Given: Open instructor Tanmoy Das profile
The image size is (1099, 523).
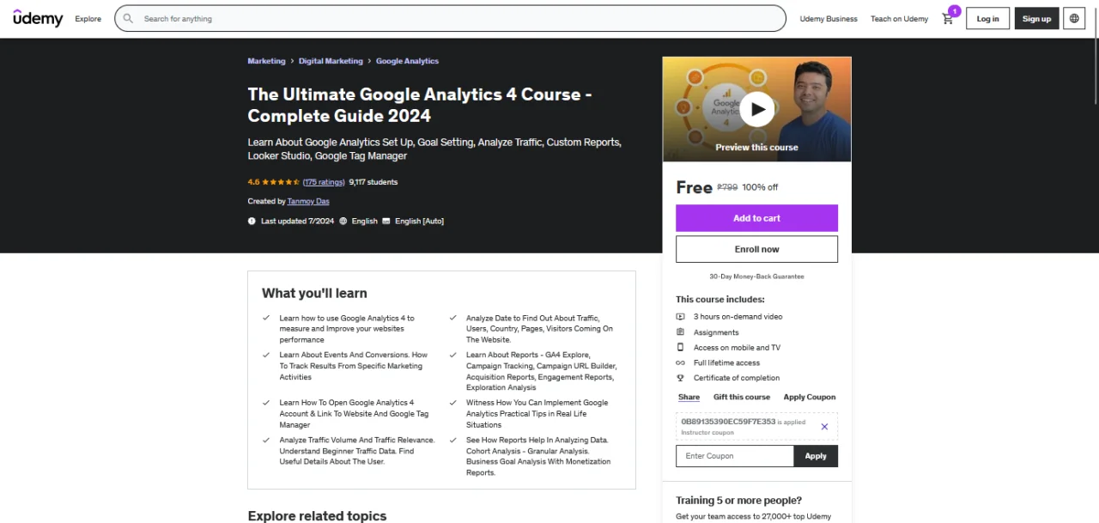Looking at the screenshot, I should tap(308, 201).
